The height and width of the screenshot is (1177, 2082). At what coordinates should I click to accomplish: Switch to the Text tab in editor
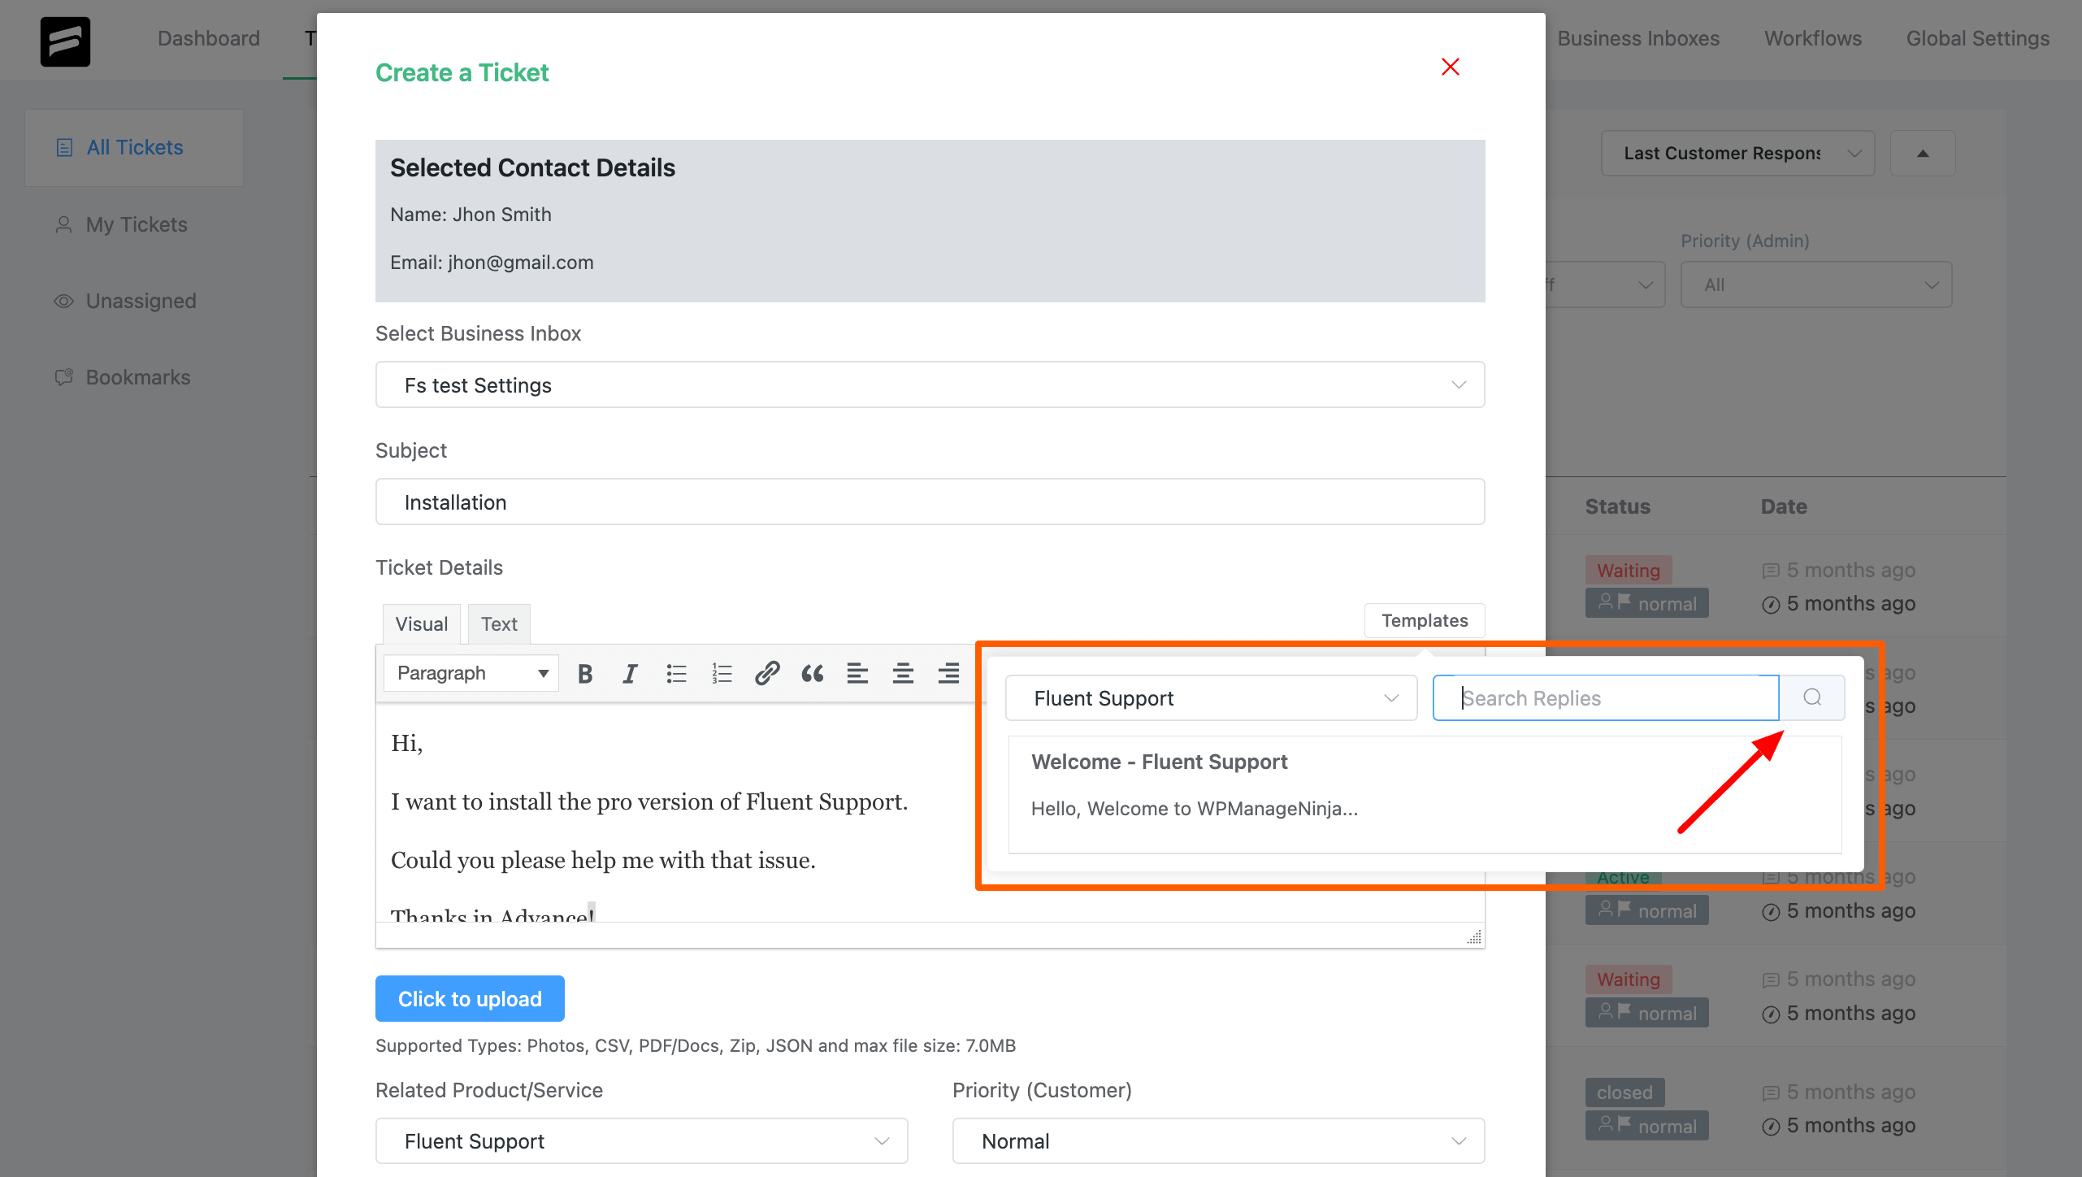coord(499,623)
